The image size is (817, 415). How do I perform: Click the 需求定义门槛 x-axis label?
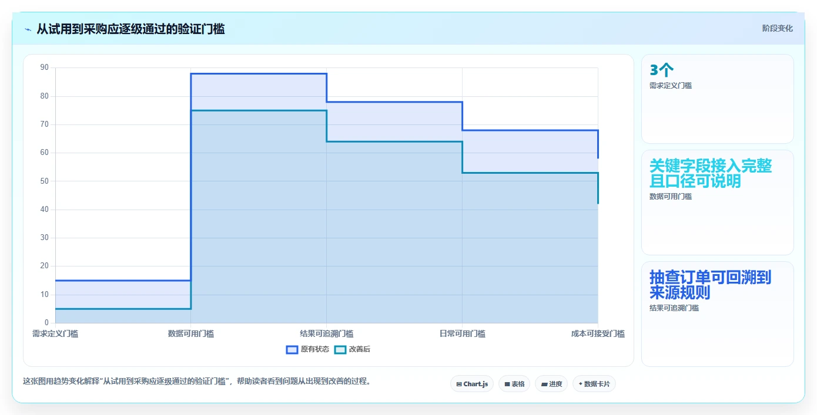(x=55, y=333)
